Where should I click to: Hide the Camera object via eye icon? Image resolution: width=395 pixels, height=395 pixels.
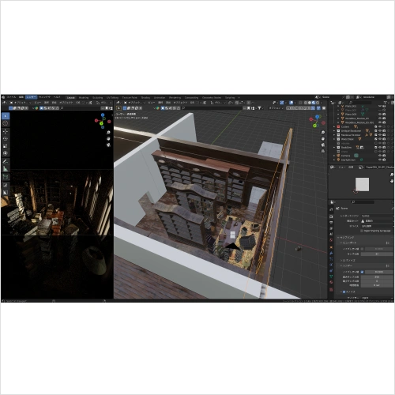tap(380, 156)
